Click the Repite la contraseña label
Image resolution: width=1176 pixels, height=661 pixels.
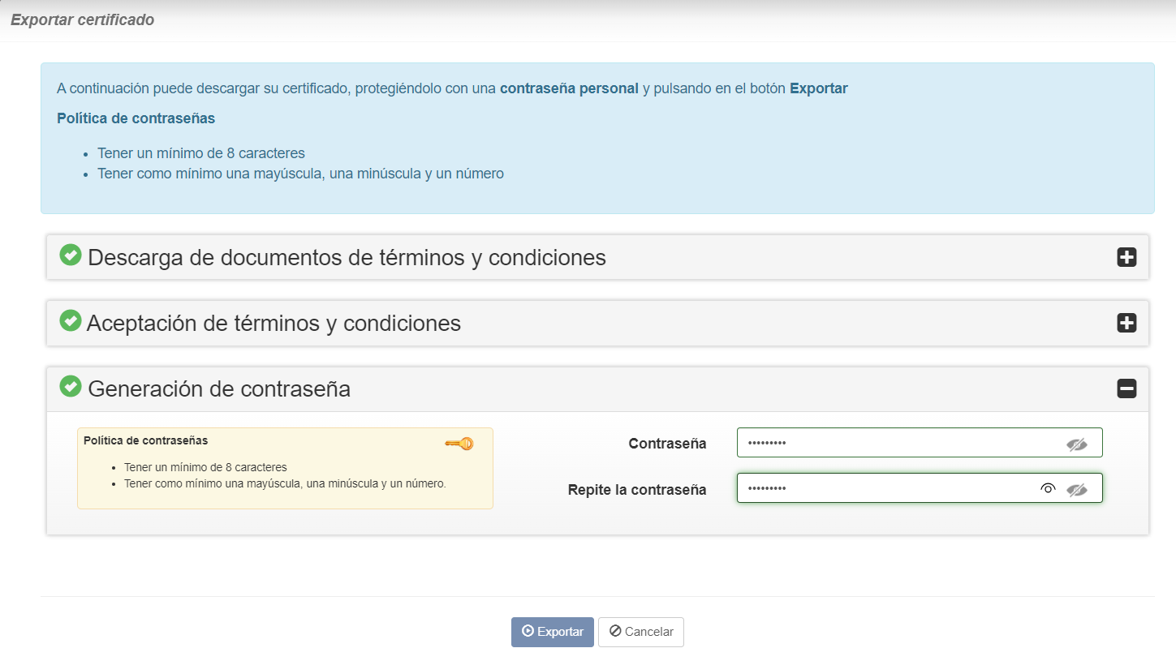click(636, 490)
